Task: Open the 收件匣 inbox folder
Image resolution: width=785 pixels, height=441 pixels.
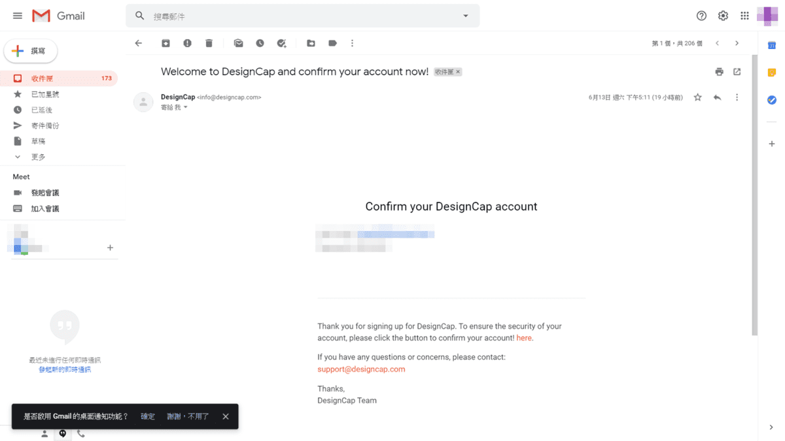Action: 42,78
